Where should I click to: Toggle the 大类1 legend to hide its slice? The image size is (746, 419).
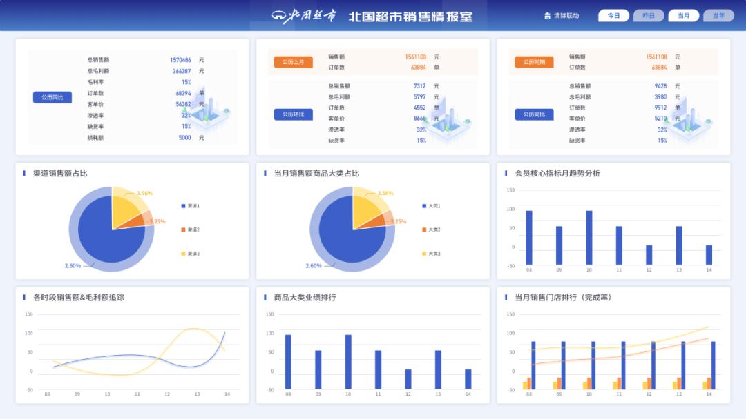[430, 206]
